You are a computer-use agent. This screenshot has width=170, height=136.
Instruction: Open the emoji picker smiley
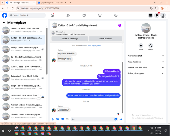(116, 119)
